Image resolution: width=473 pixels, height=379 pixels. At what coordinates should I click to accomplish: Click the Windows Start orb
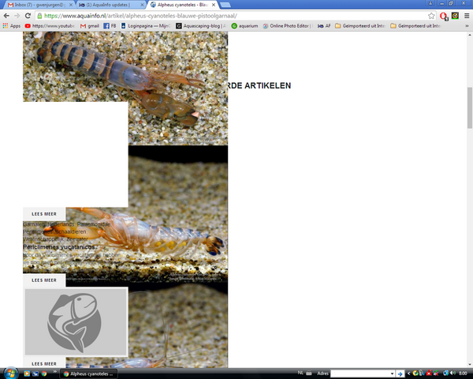(9, 373)
